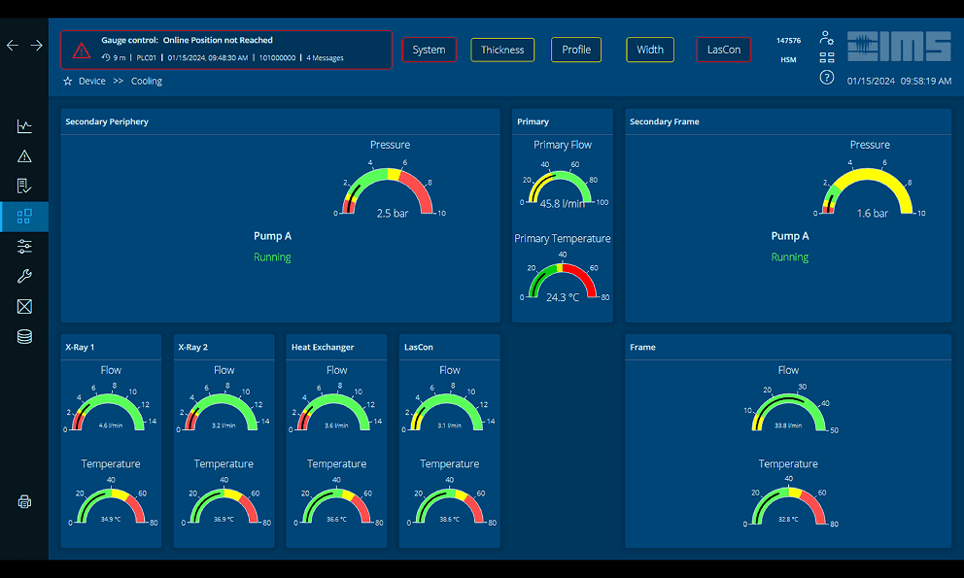This screenshot has width=964, height=578.
Task: Open the checklist report sidebar icon
Action: (24, 187)
